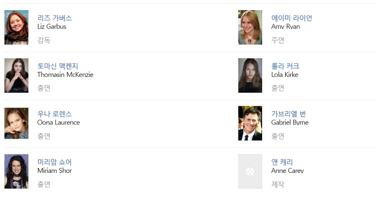Visit the 롤라 커크 name link
The width and height of the screenshot is (376, 204).
(285, 66)
